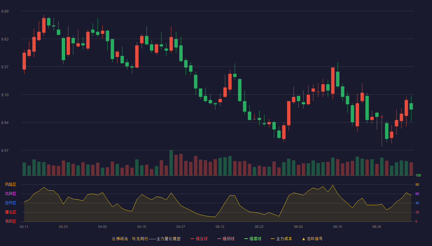Image resolution: width=432 pixels, height=246 pixels.
Task: Toggle the 主力成本 legend entry
Action: tap(281, 239)
